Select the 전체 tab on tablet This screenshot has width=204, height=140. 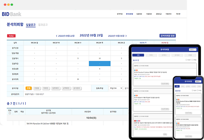(x=138, y=55)
